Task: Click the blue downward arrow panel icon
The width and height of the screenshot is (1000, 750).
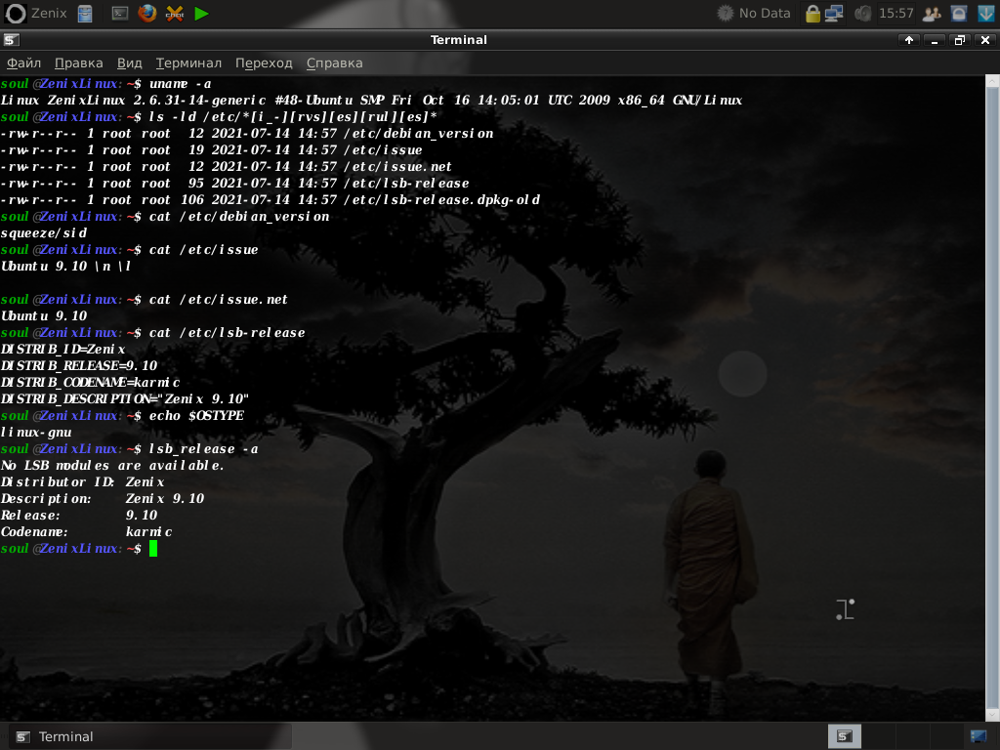Action: tap(986, 14)
